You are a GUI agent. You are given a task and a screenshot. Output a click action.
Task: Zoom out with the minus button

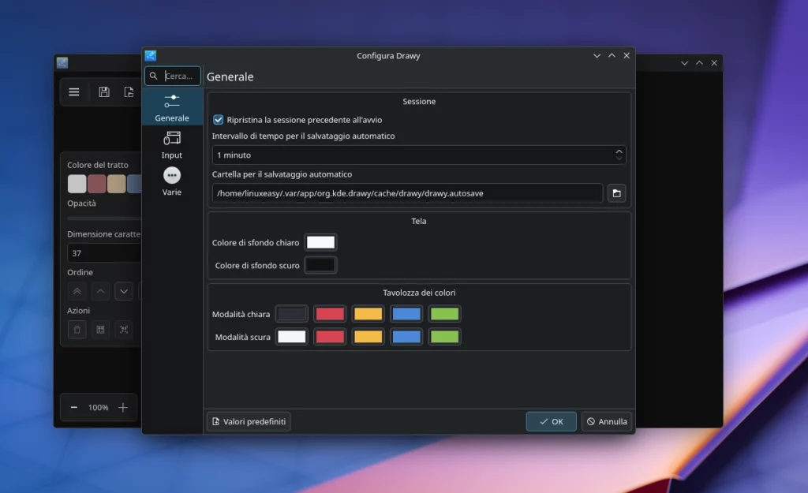click(x=74, y=408)
